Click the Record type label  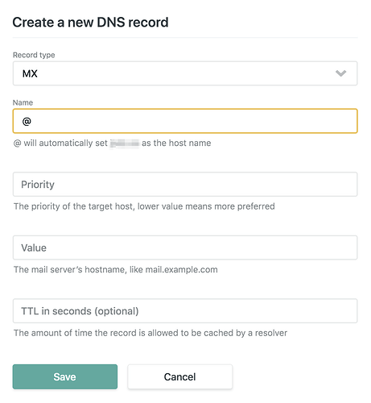click(34, 55)
